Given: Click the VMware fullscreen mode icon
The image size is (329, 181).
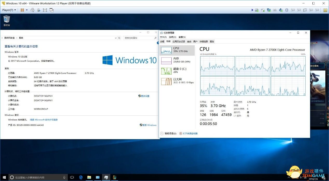Looking at the screenshot, I should click(x=45, y=10).
